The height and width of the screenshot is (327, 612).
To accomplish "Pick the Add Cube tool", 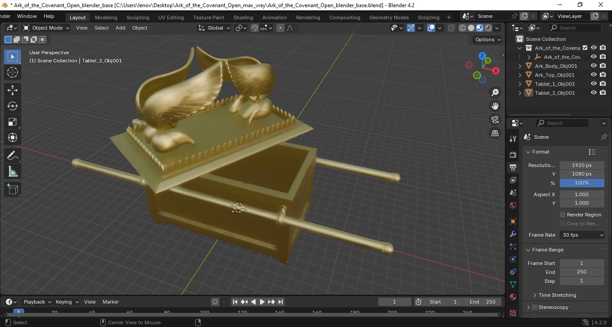I will (x=13, y=190).
